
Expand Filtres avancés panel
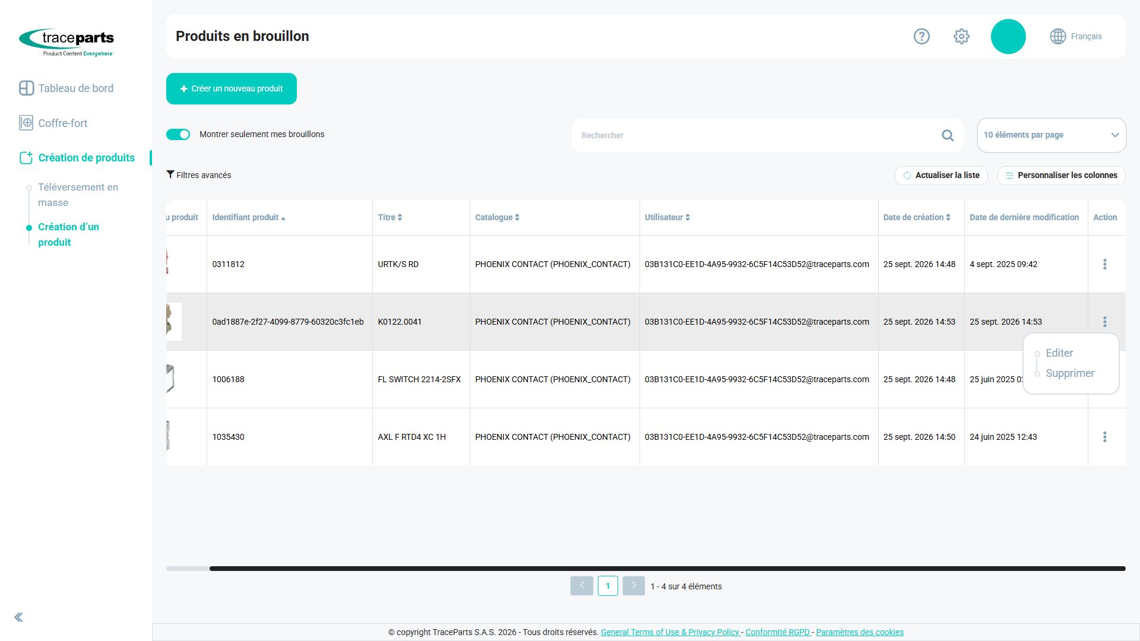point(199,175)
